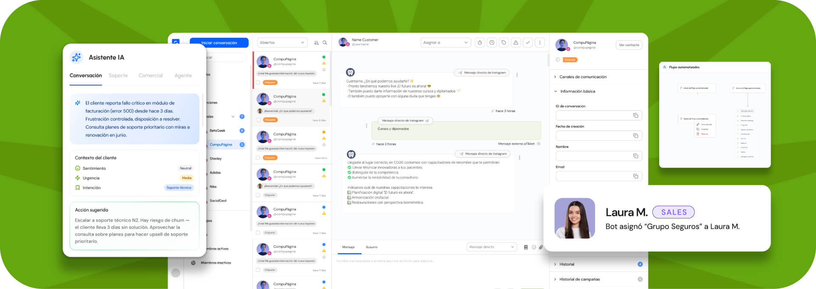The width and height of the screenshot is (816, 289).
Task: Click the Asistente IA sparkle icon
Action: click(76, 57)
